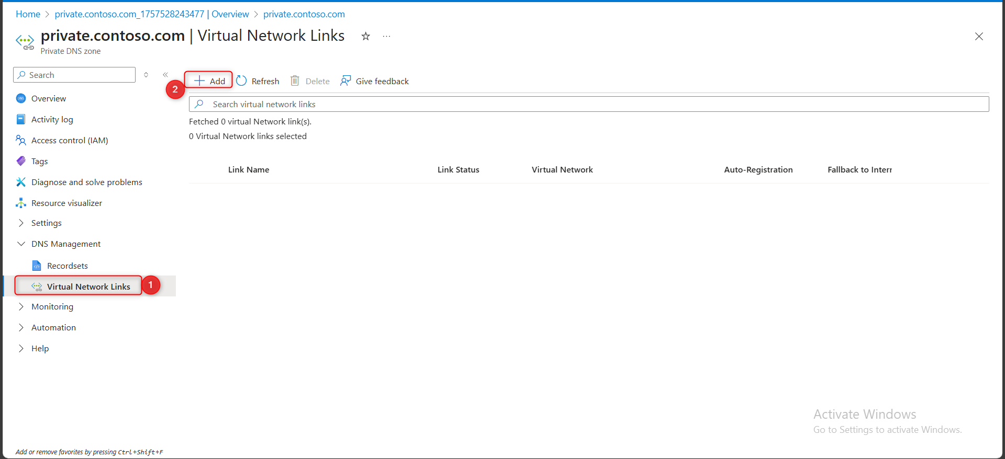Click the Resource visualizer hierarchy icon
This screenshot has width=1005, height=459.
click(x=21, y=203)
